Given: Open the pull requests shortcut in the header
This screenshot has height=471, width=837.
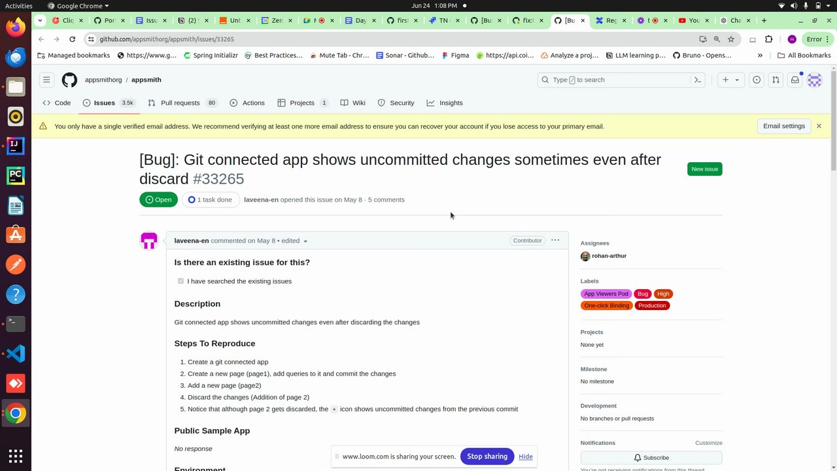Looking at the screenshot, I should (776, 80).
